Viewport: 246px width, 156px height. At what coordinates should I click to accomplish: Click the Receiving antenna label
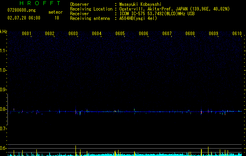(90, 18)
